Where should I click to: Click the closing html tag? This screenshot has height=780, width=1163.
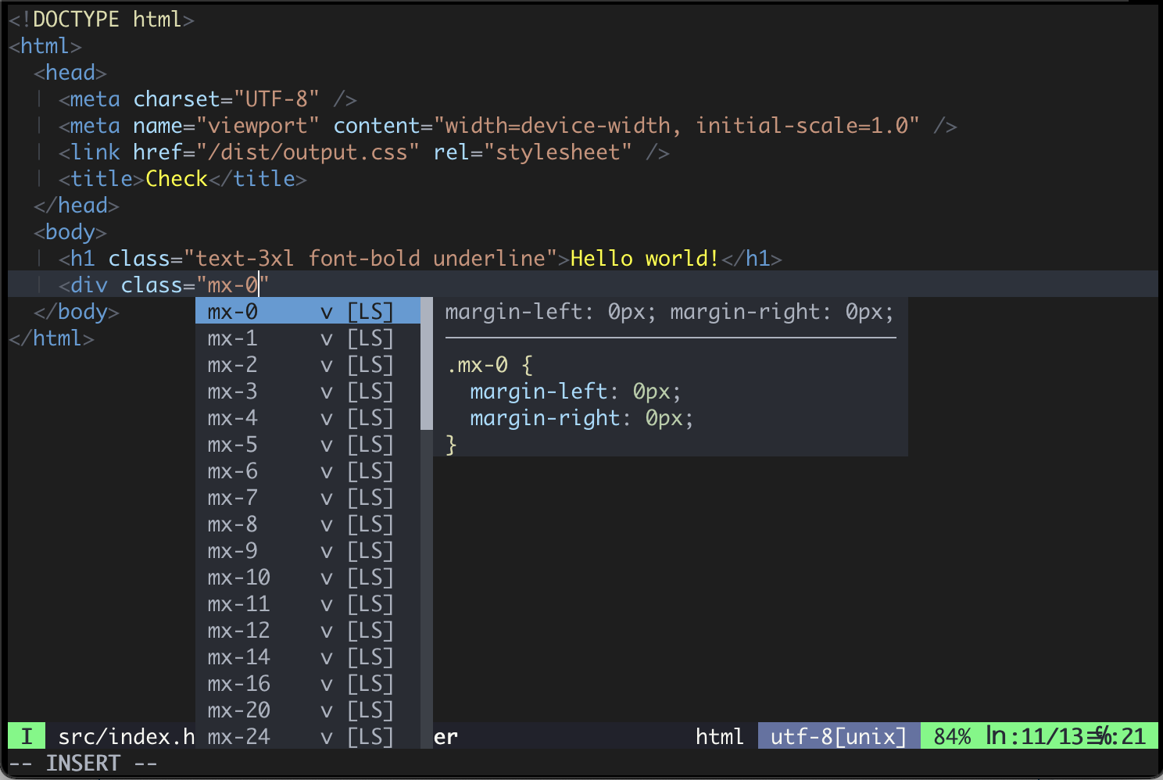[52, 338]
